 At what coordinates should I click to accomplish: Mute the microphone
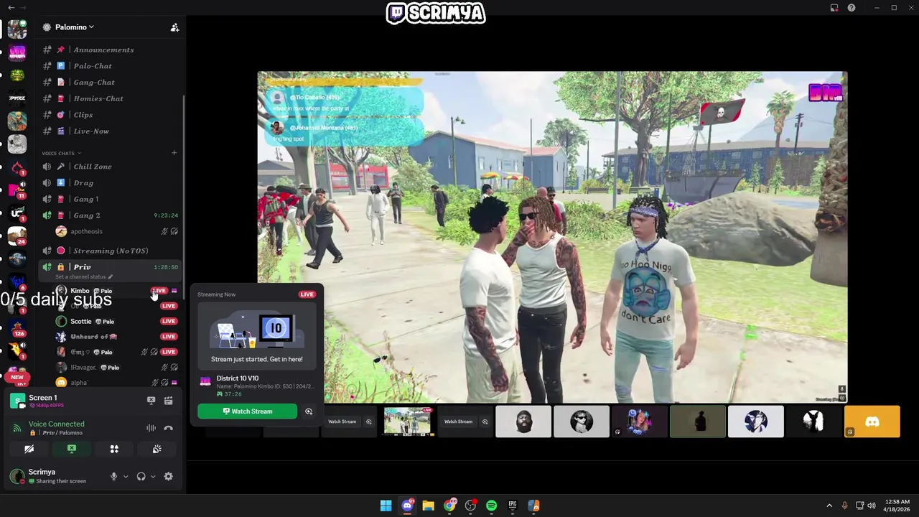[113, 476]
